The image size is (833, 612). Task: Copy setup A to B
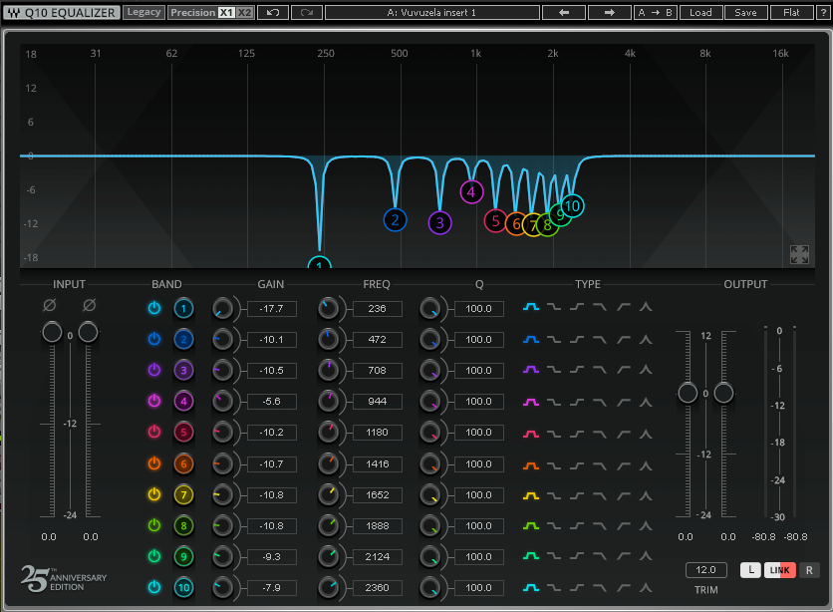coord(655,12)
